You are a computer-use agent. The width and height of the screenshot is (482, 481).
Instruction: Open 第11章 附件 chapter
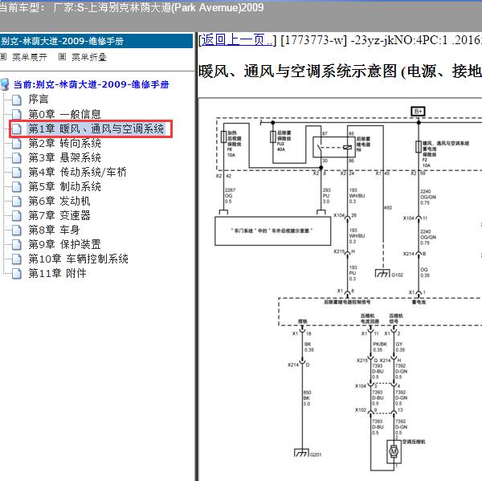(x=57, y=273)
